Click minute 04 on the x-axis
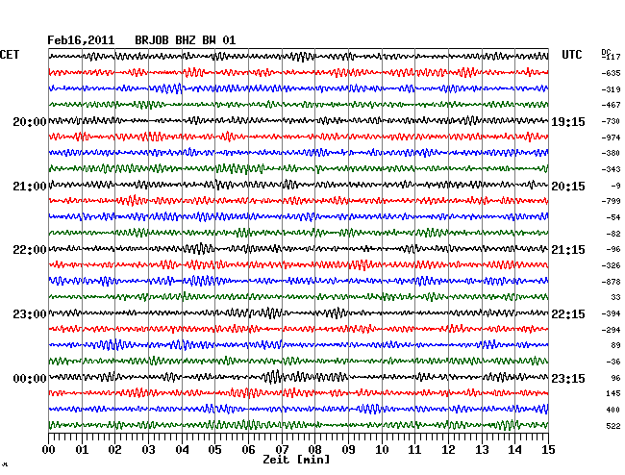The width and height of the screenshot is (625, 475). pos(182,450)
